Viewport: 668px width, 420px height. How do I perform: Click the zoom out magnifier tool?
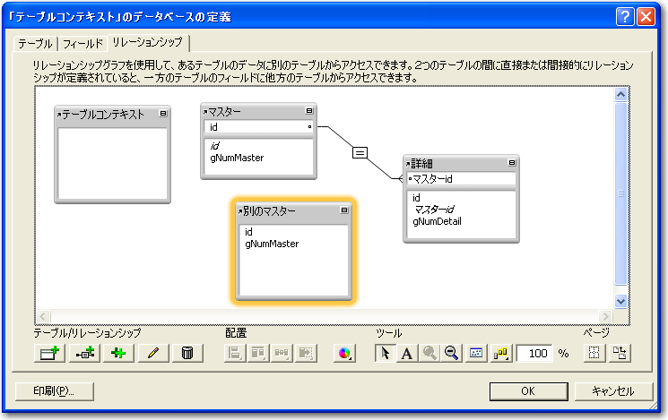coord(452,354)
